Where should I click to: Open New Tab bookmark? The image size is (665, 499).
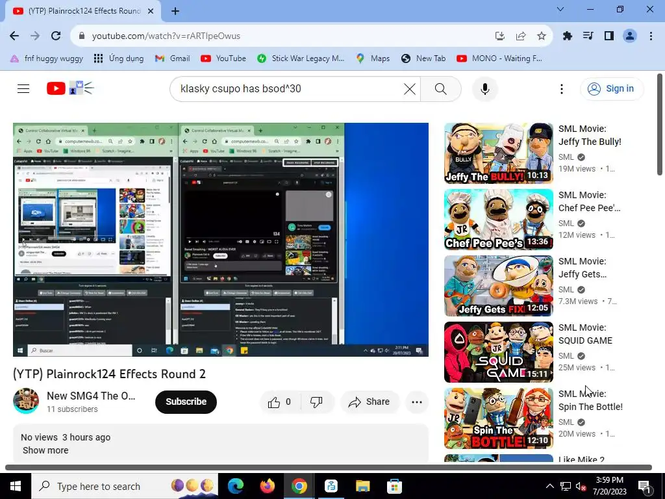423,58
